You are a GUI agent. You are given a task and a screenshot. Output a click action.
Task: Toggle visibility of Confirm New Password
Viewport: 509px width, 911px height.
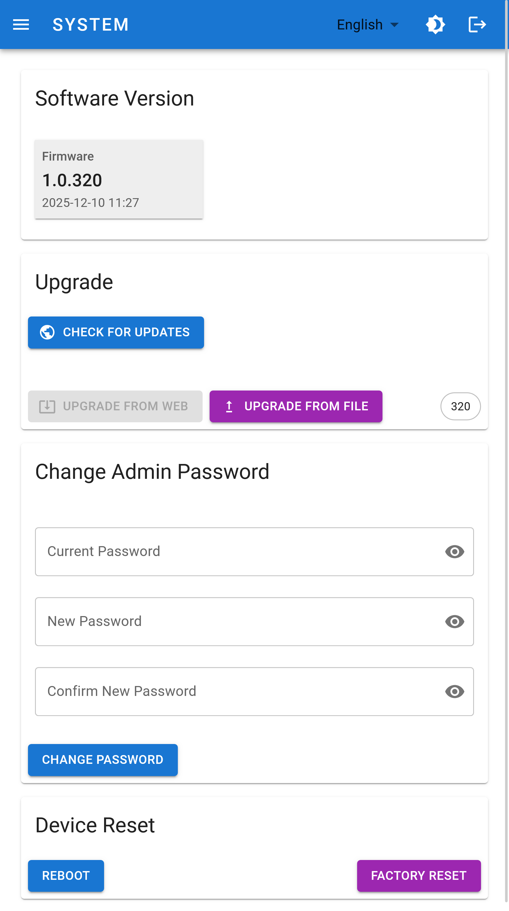[454, 691]
